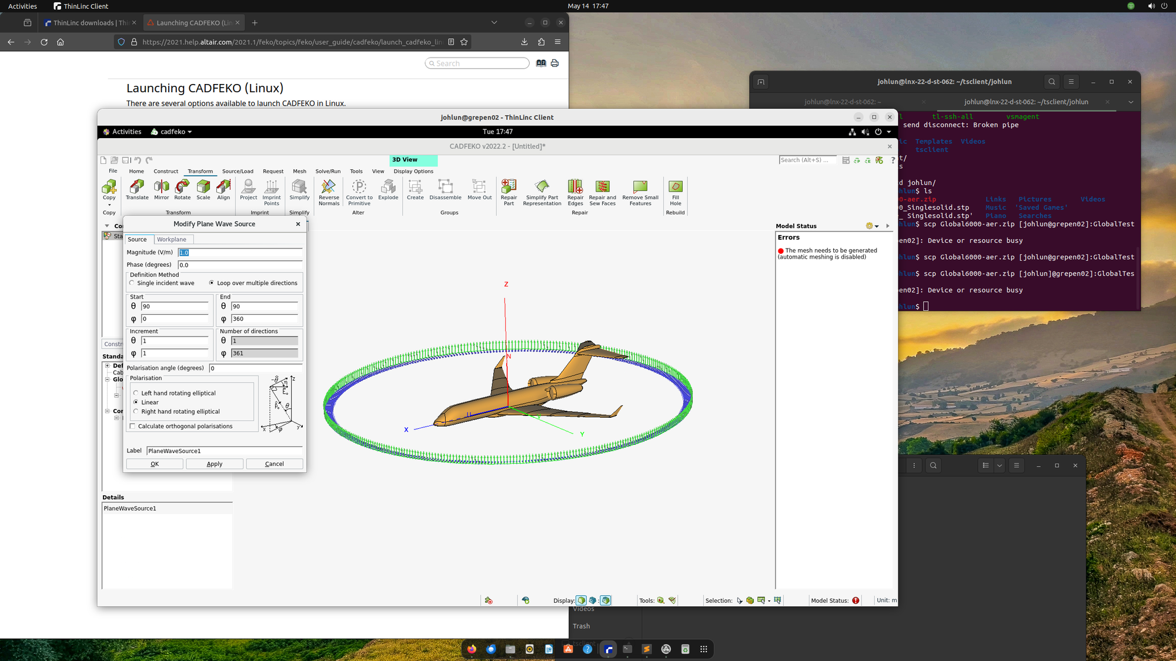1176x661 pixels.
Task: Click the Copy tool icon
Action: pyautogui.click(x=109, y=187)
